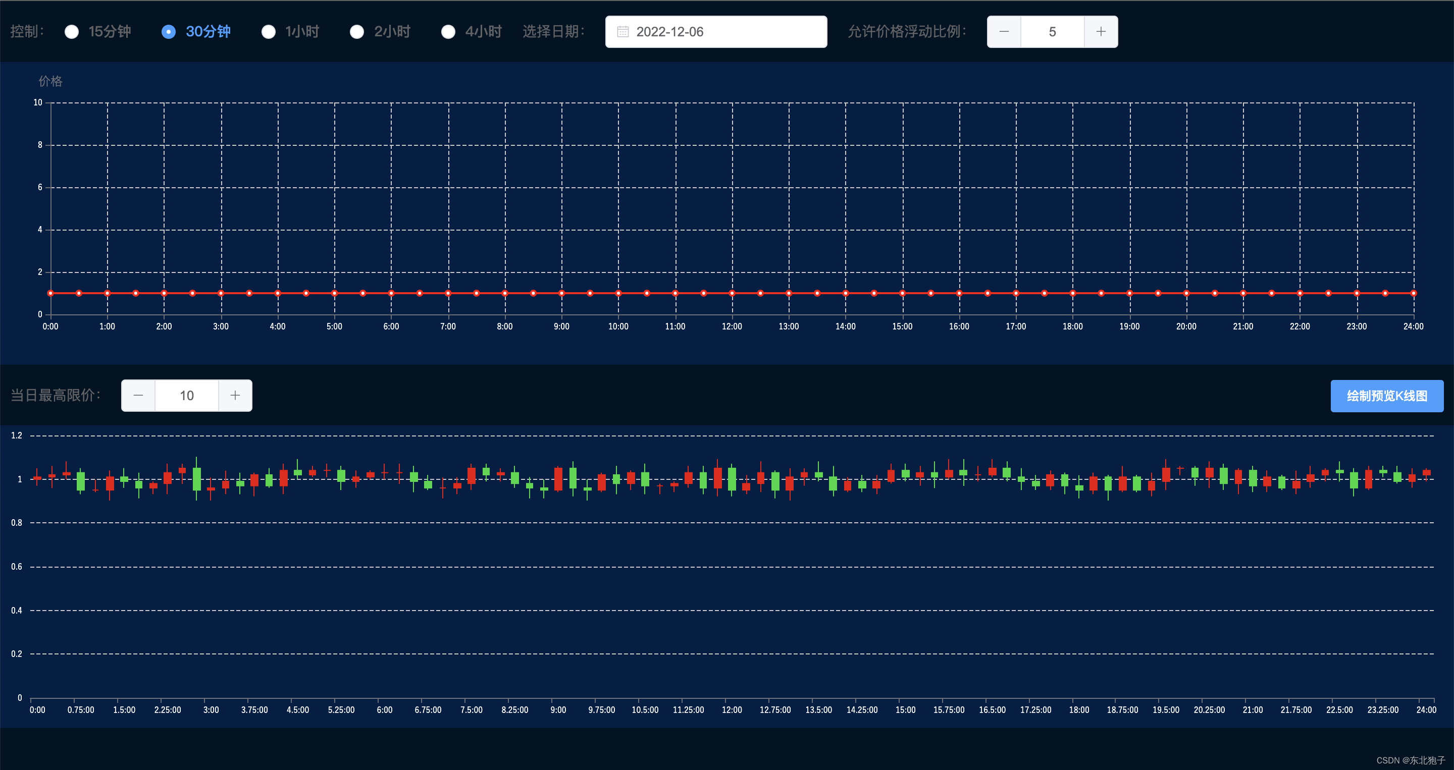Select the 30分钟 radio option
This screenshot has width=1454, height=770.
tap(196, 32)
